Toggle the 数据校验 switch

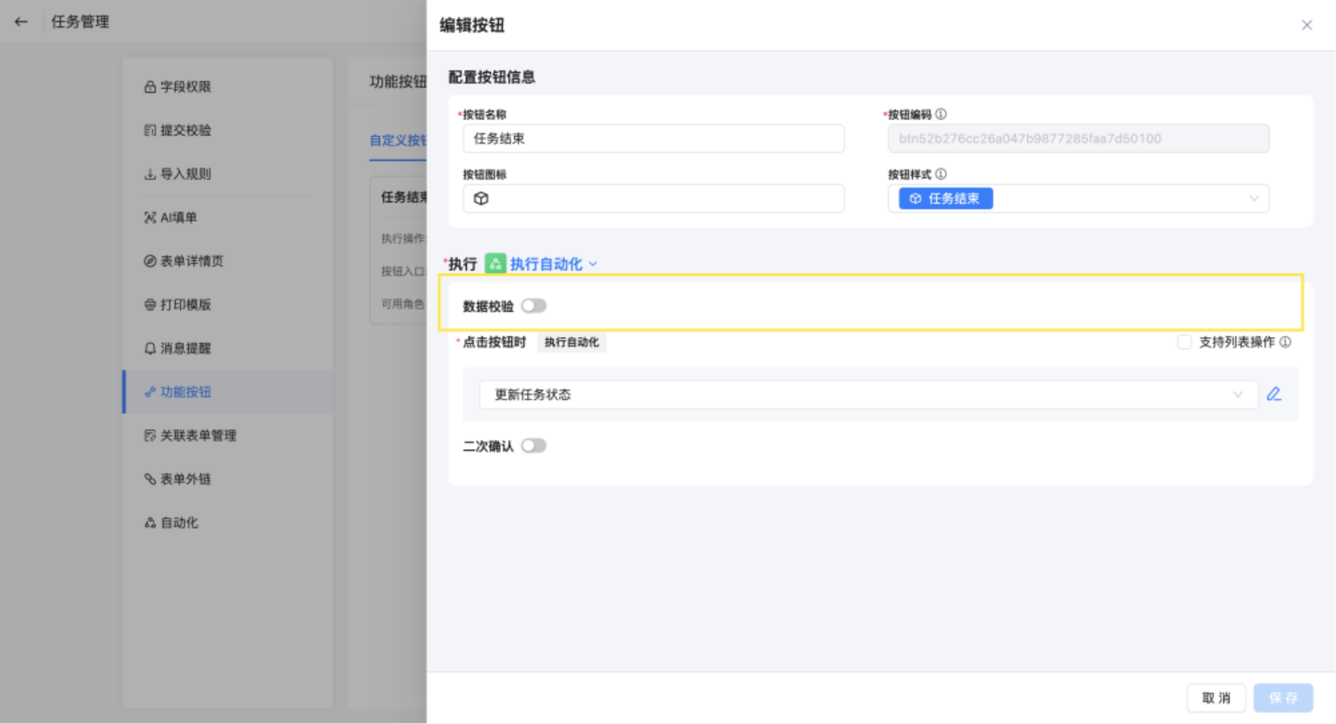533,306
